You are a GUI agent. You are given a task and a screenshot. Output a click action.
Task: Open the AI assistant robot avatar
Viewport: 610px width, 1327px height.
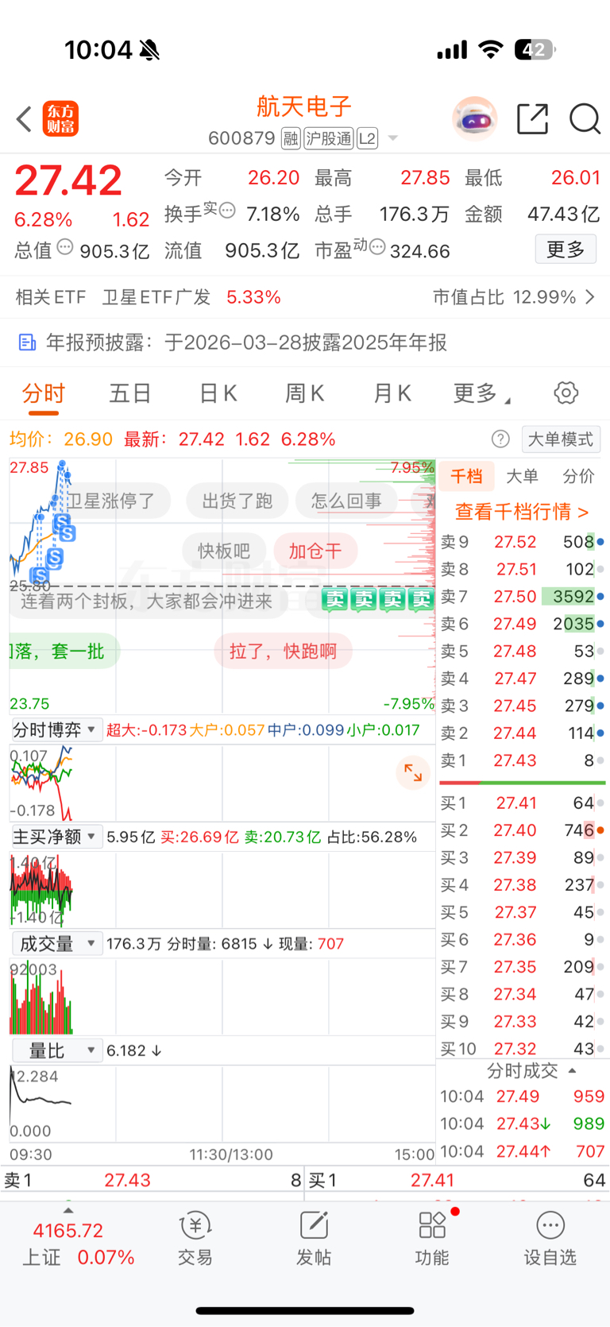click(x=475, y=119)
